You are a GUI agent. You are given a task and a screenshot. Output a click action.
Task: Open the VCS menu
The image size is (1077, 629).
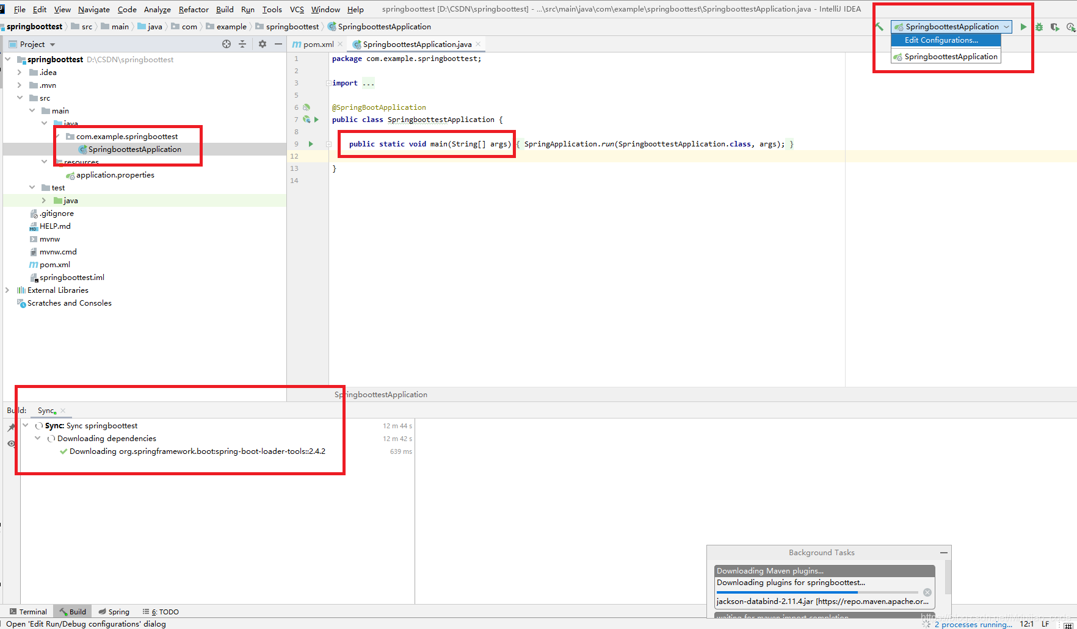pyautogui.click(x=297, y=9)
